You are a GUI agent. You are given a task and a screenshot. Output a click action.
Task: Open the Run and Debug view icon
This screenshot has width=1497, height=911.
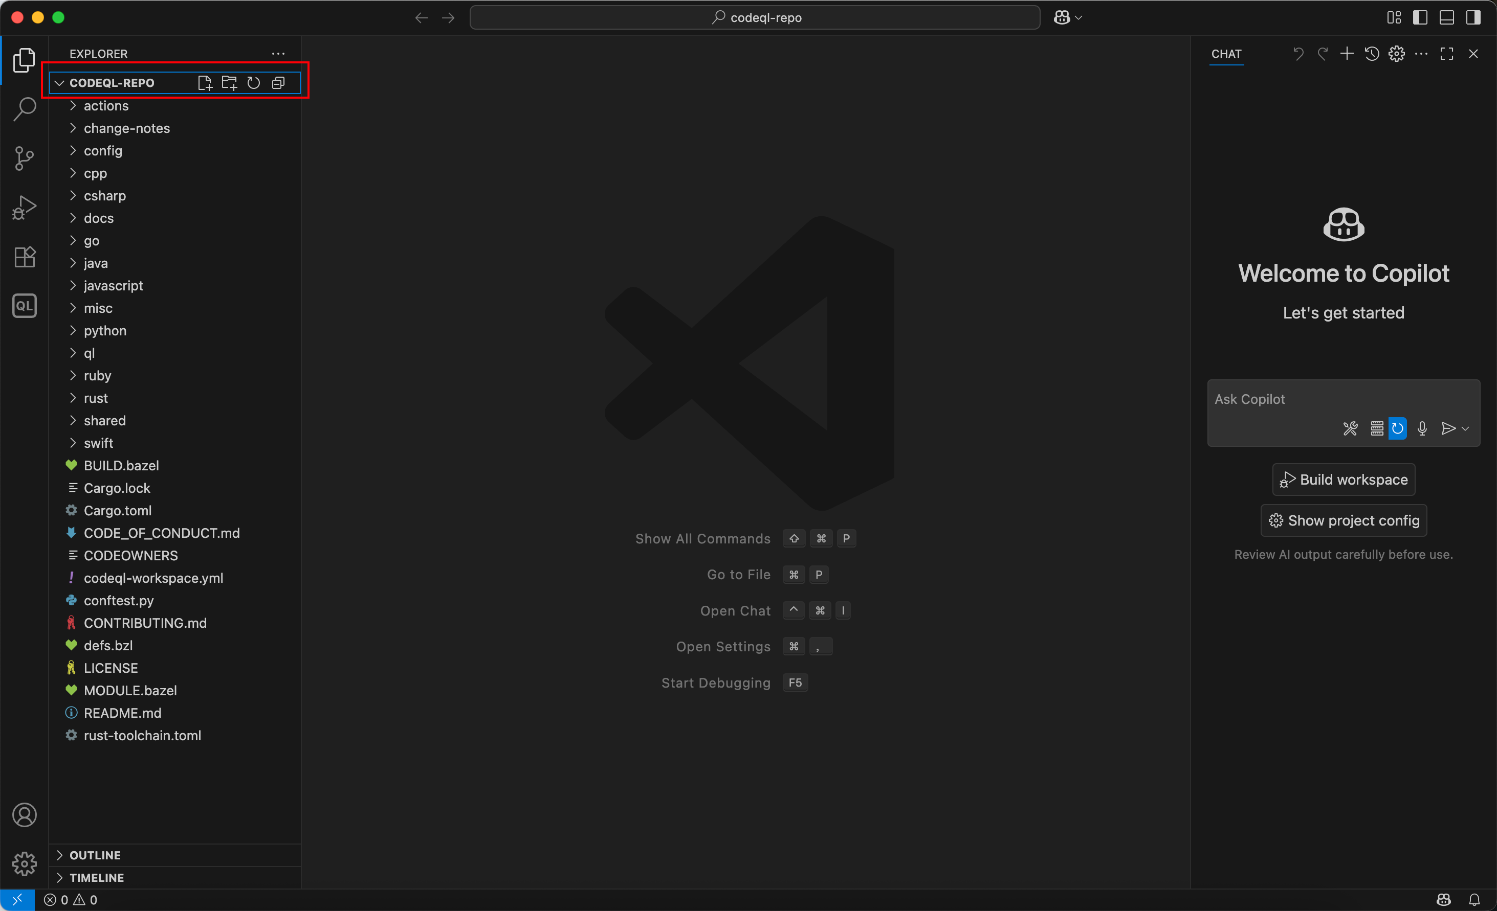pyautogui.click(x=25, y=208)
